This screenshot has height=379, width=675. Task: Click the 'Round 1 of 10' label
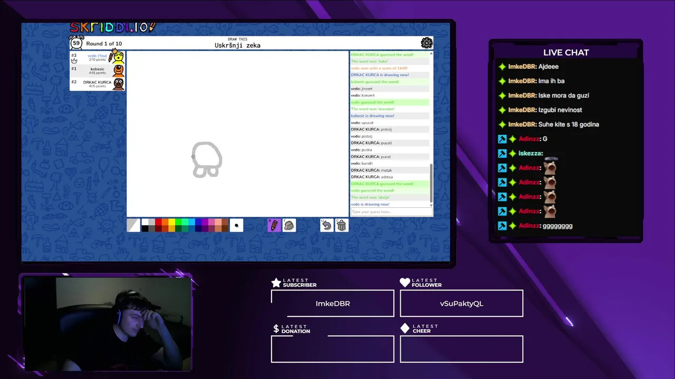pos(104,44)
